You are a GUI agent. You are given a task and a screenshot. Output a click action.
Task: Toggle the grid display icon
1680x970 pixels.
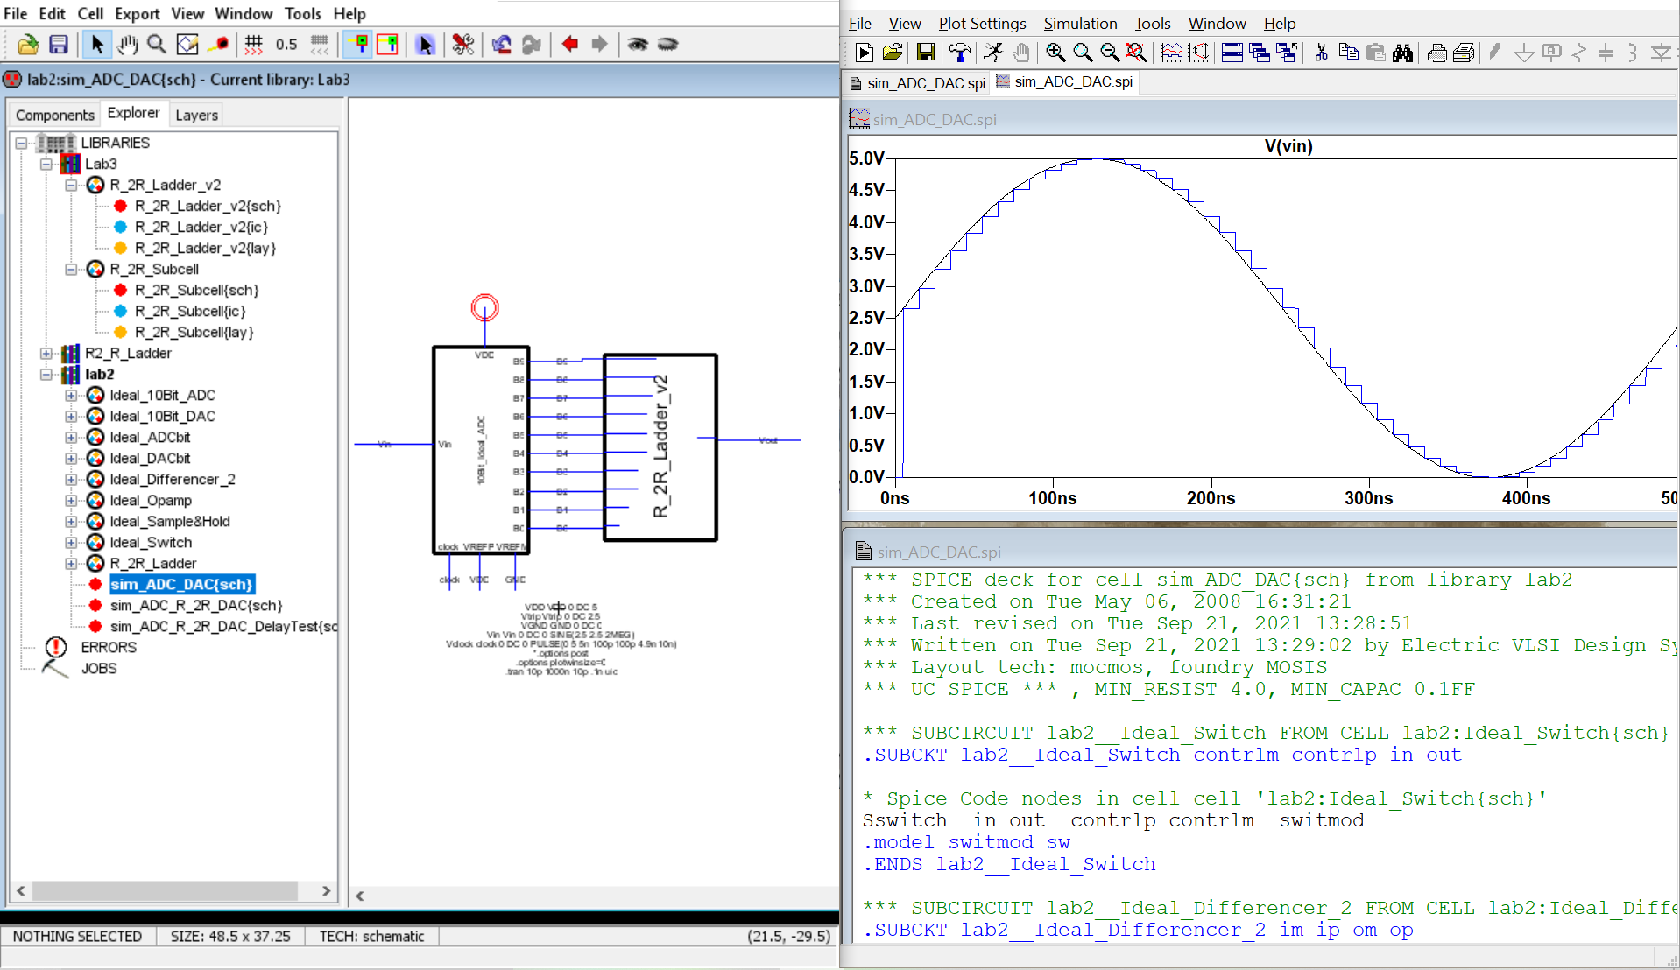(x=254, y=45)
